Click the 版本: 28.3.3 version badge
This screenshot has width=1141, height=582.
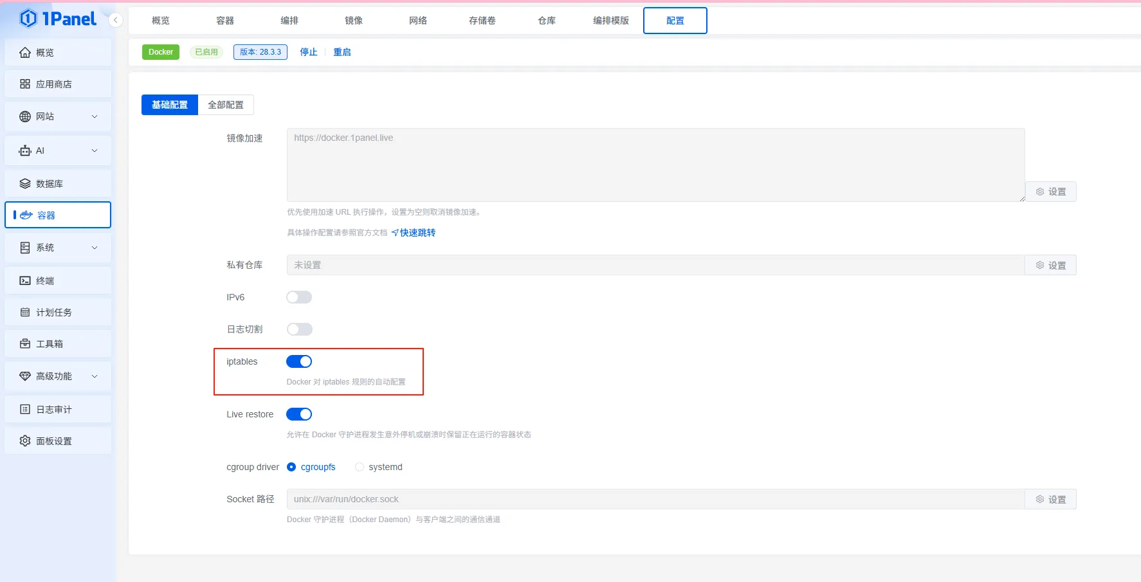pos(260,52)
